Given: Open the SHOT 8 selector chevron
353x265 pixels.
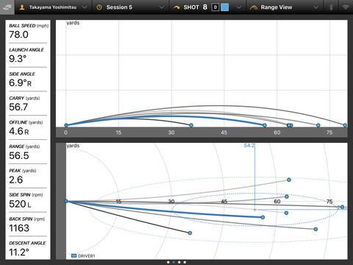Looking at the screenshot, I should click(239, 7).
